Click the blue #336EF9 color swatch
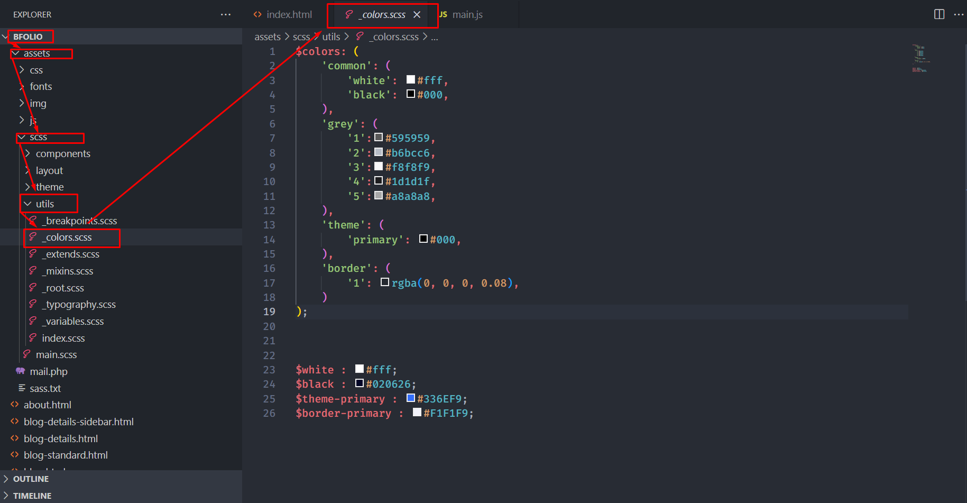 [411, 398]
